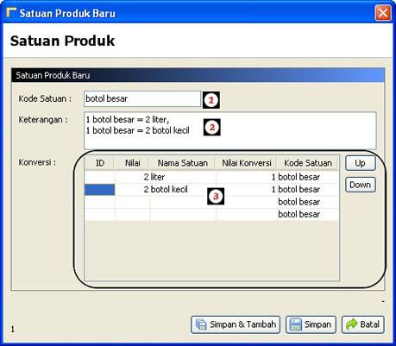Click the ID column header

pos(99,163)
